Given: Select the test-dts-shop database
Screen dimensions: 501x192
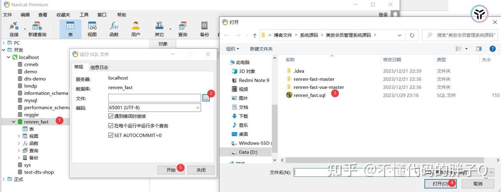Looking at the screenshot, I should (39, 172).
